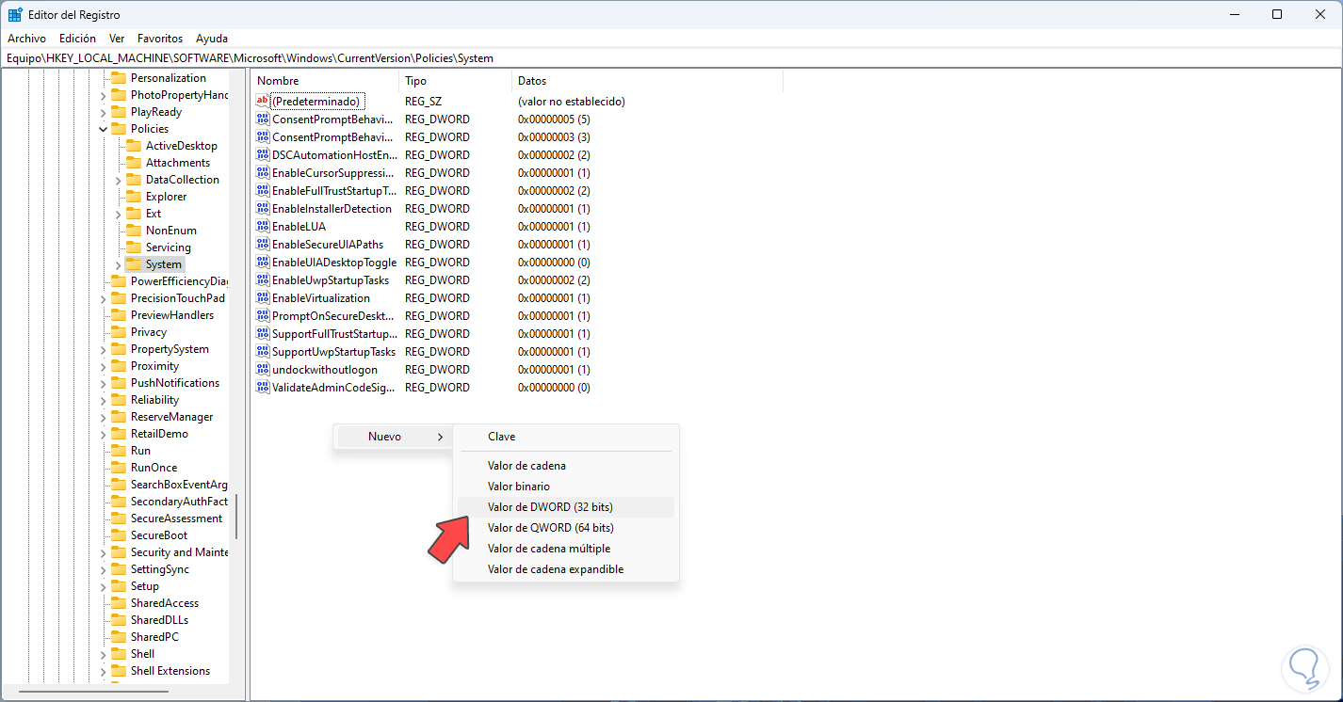Select the EnableFullTrustStartupT value name
Screen dimensions: 1343x702
[334, 190]
